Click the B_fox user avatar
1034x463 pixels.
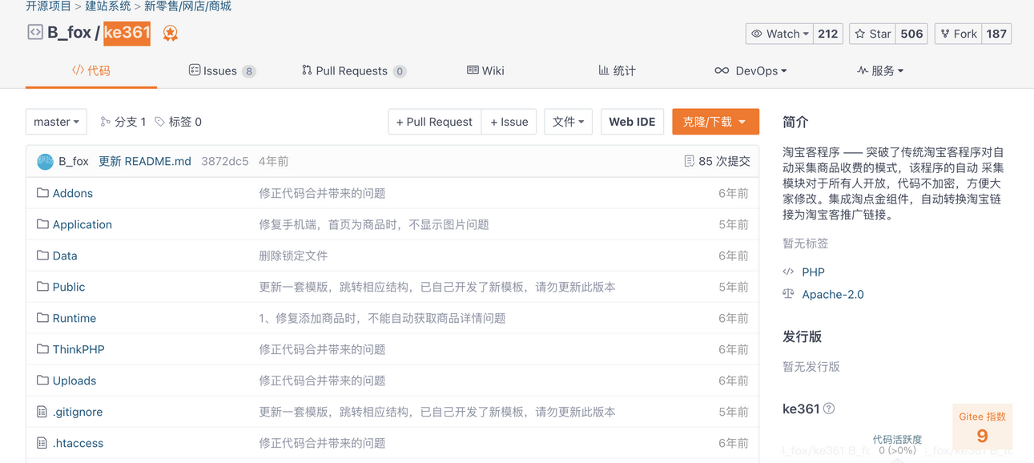click(46, 161)
